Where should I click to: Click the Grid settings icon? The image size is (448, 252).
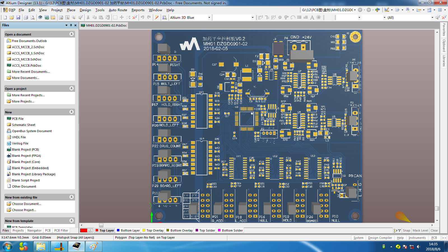click(x=440, y=10)
